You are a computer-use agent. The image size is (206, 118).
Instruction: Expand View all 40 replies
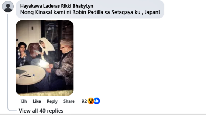click(x=41, y=111)
